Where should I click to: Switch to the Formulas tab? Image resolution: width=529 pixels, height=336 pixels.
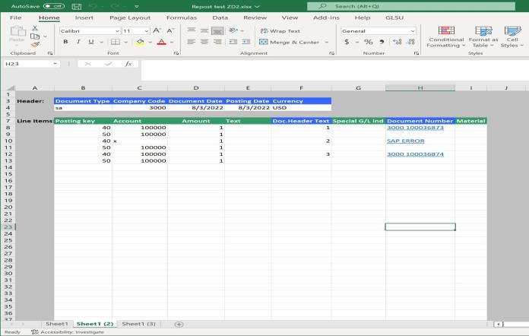(182, 17)
